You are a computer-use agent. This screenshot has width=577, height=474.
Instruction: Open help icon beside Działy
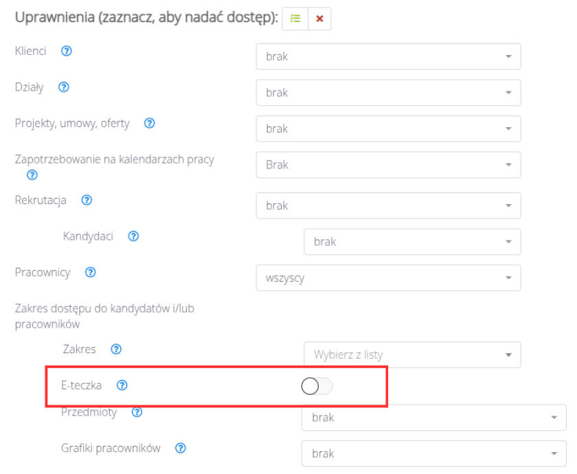[x=64, y=87]
